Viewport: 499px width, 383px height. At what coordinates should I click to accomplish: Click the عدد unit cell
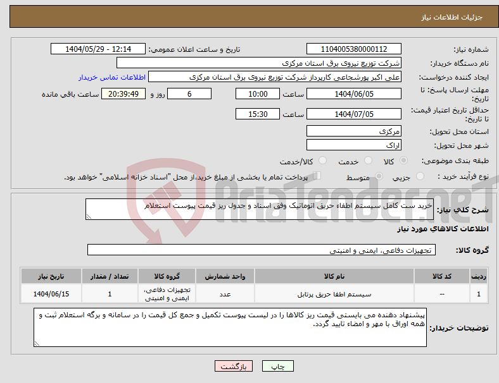(x=225, y=294)
